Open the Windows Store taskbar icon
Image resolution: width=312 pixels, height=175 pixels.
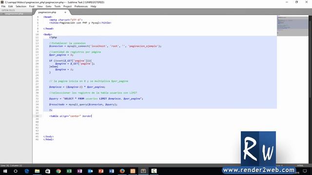(48, 171)
